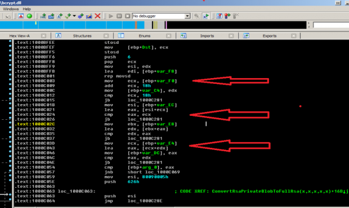Close the Exports tab

[x=294, y=36]
